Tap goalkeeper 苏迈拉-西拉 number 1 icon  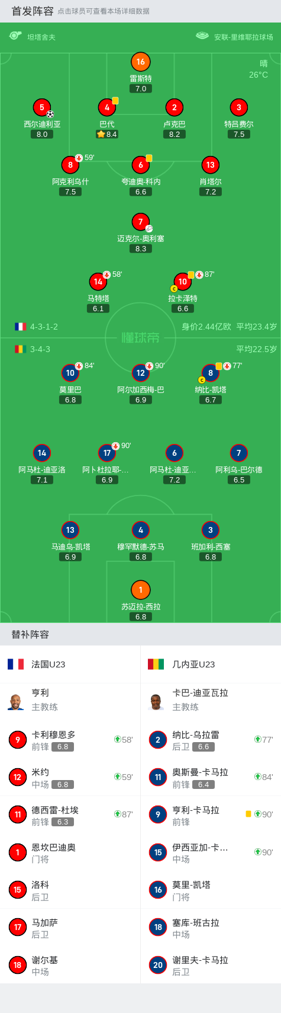pyautogui.click(x=140, y=590)
